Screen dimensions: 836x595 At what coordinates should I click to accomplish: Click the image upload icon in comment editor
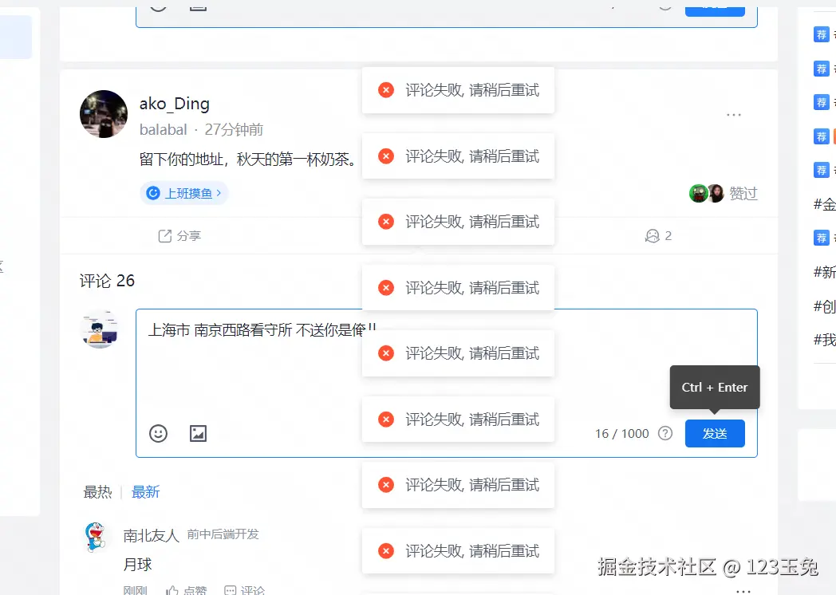point(197,433)
